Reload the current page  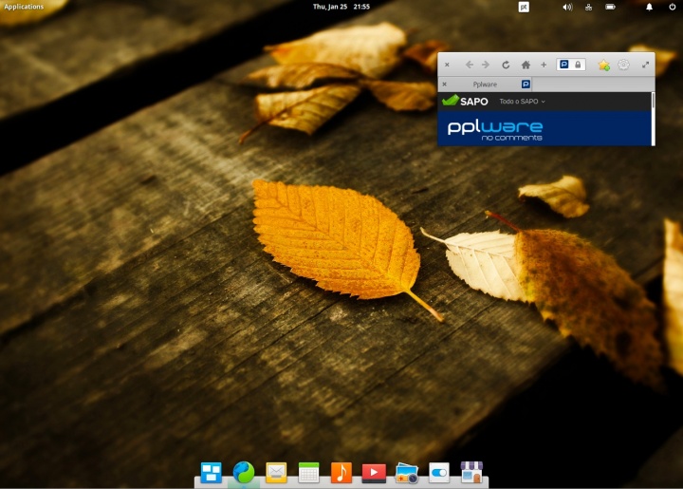coord(506,66)
